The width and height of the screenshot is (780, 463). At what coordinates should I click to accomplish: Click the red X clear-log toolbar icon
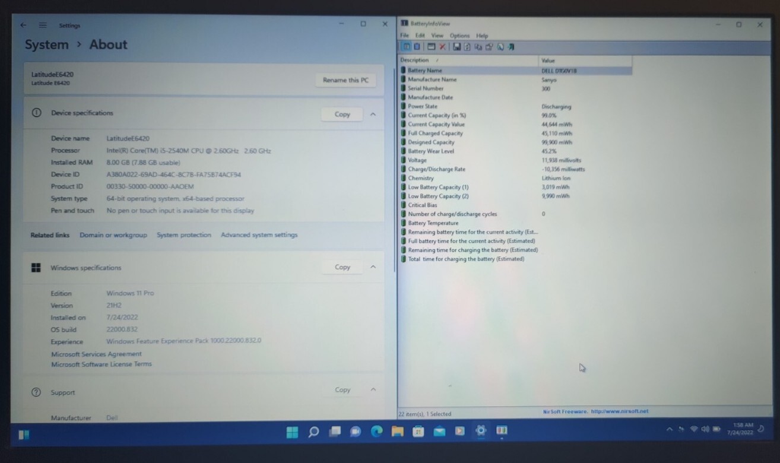(x=442, y=46)
